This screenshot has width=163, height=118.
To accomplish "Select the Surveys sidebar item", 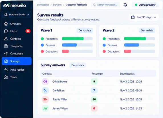I will point(17,61).
